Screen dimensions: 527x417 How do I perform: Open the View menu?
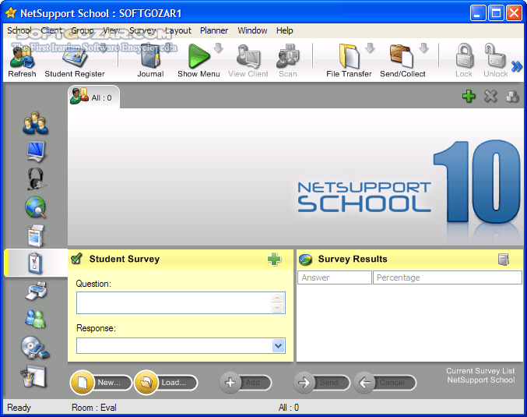[111, 30]
